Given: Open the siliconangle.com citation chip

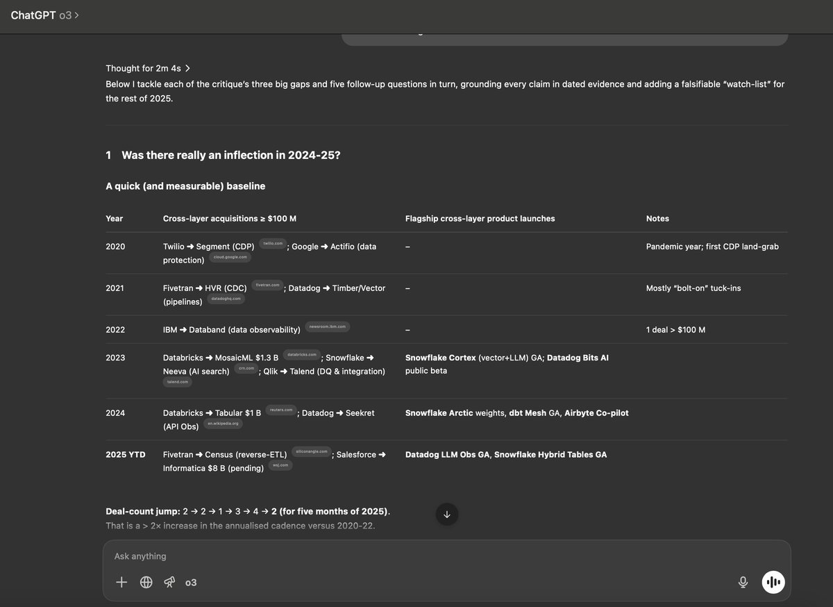Looking at the screenshot, I should pos(312,451).
